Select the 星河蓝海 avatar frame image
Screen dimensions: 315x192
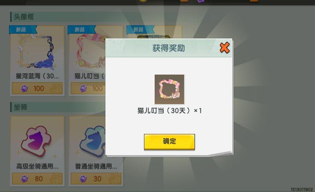click(37, 52)
